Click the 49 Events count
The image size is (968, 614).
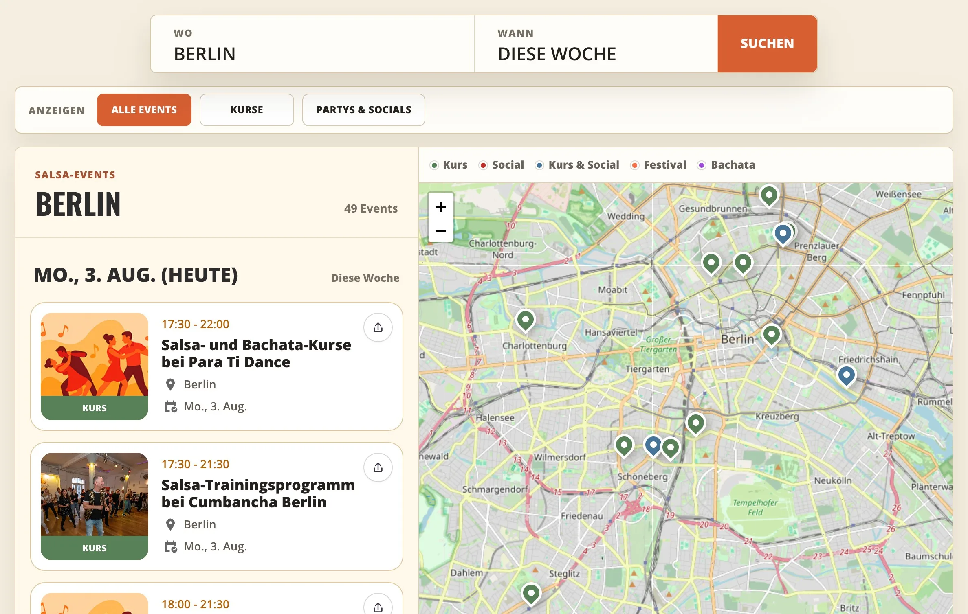pos(371,208)
